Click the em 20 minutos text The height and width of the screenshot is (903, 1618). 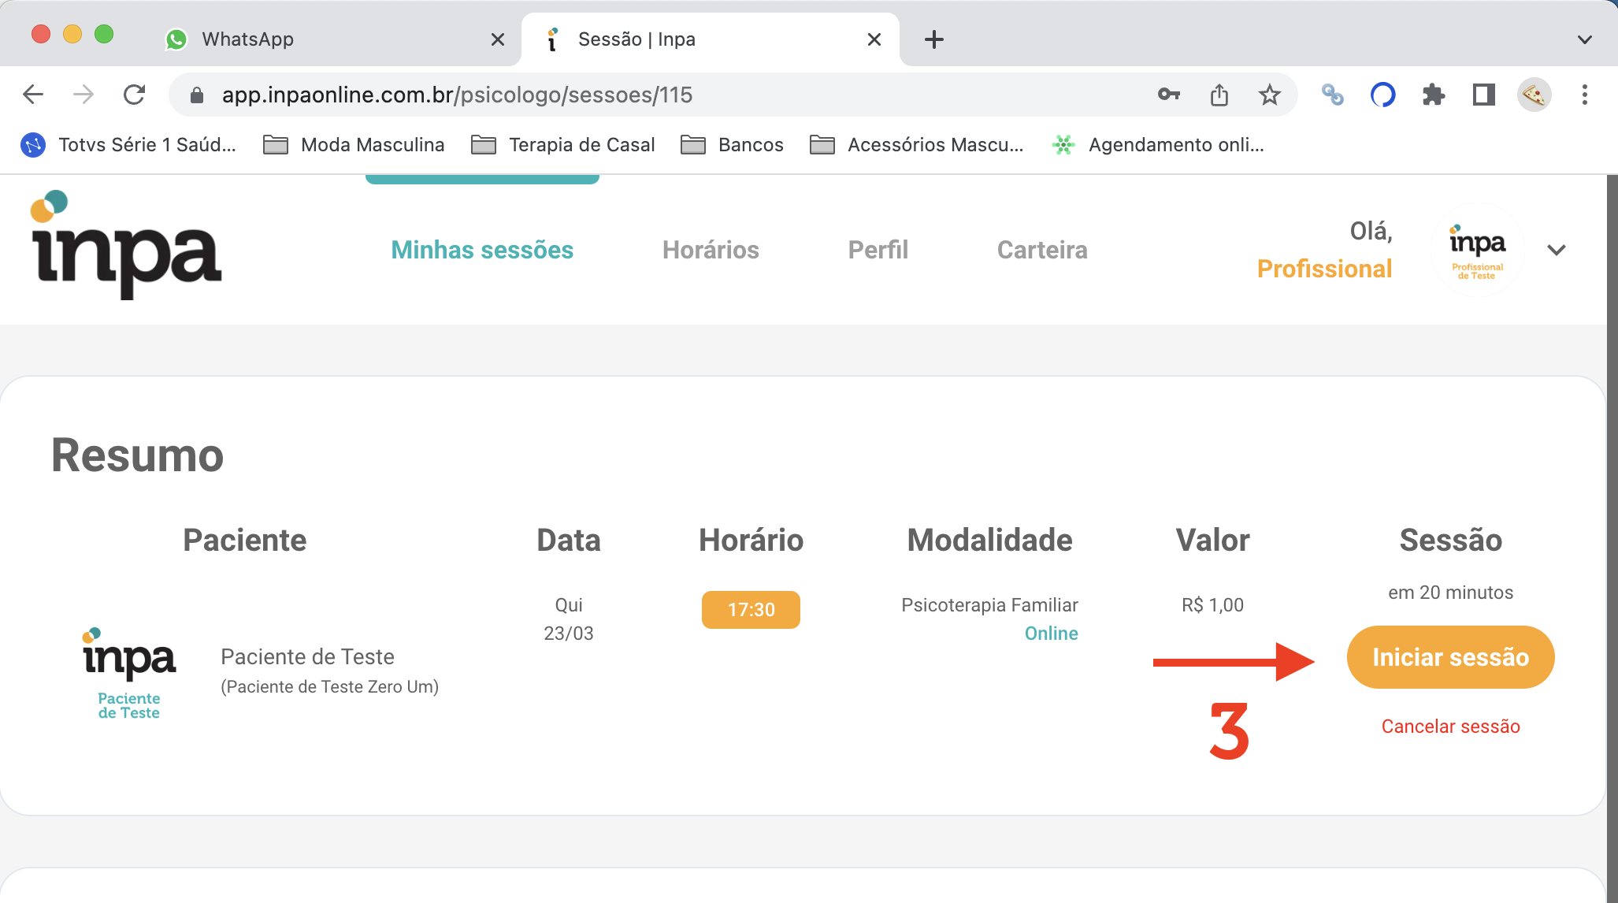(x=1450, y=593)
